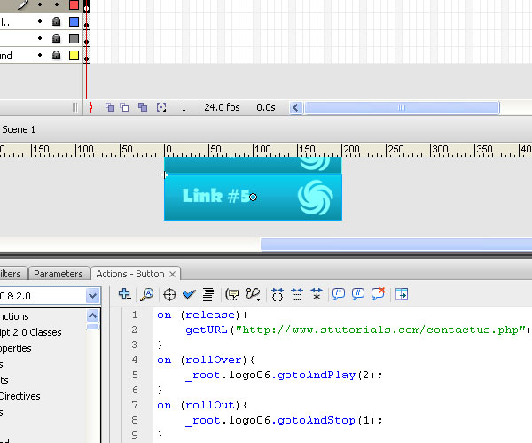The height and width of the screenshot is (443, 532).
Task: Click the Add new item plus icon
Action: pyautogui.click(x=124, y=294)
